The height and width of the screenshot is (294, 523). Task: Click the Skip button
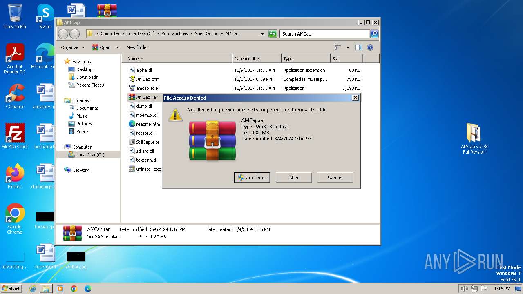[294, 178]
